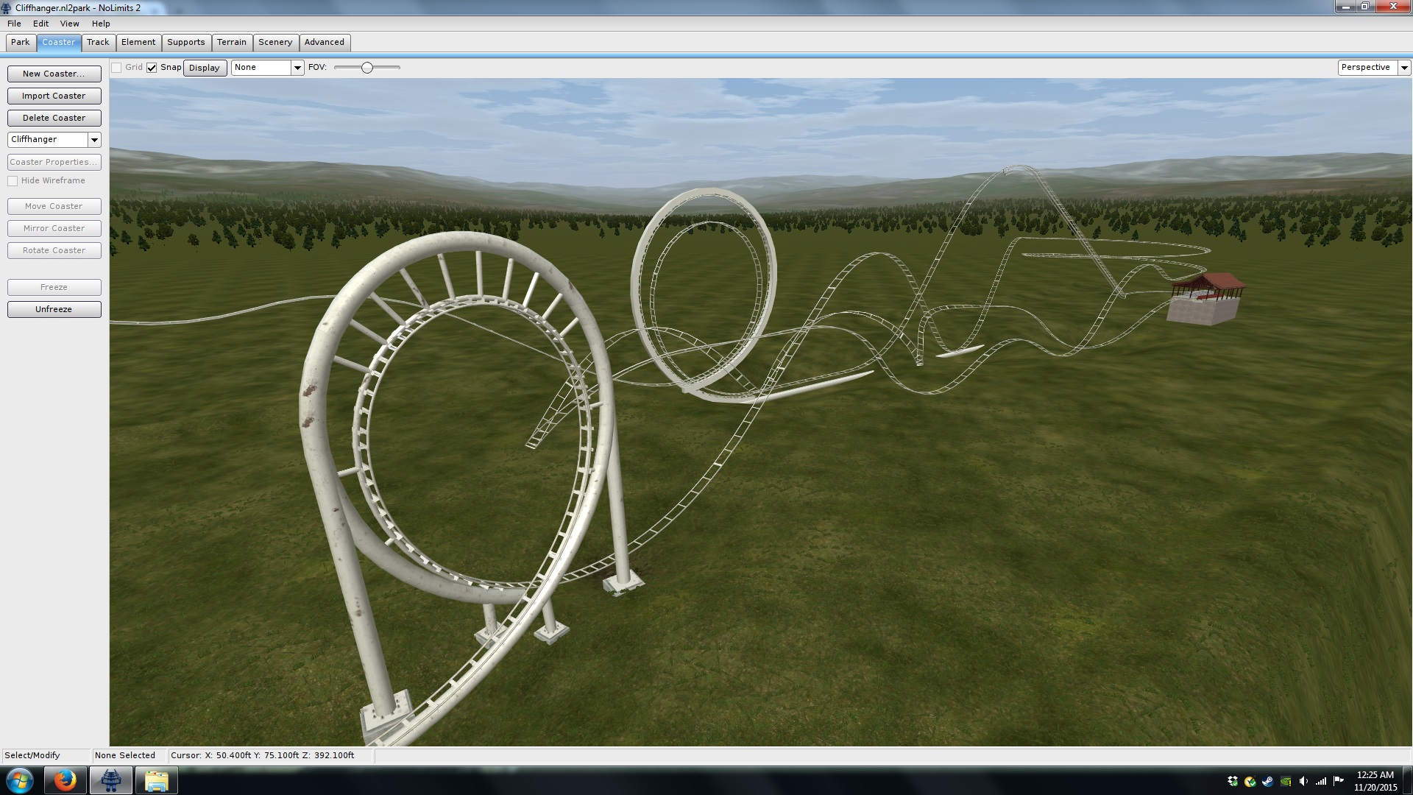1413x795 pixels.
Task: Click the NoLimits 2 taskbar icon
Action: point(111,780)
